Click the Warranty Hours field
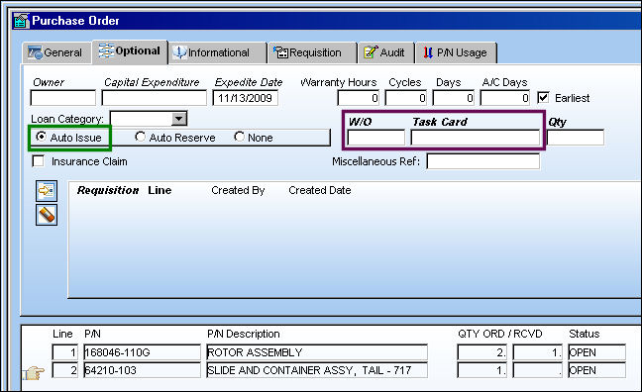 click(x=359, y=98)
